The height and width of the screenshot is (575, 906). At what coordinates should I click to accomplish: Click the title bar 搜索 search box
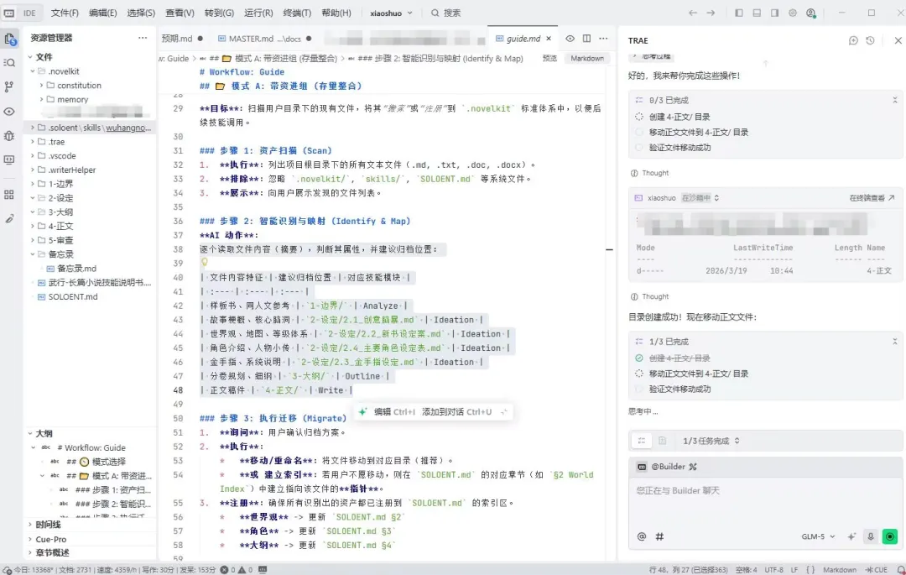[445, 13]
